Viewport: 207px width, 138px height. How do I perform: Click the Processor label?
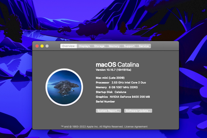point(103,82)
